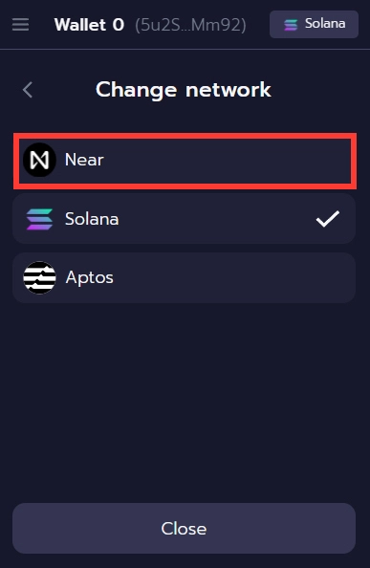Click the Solana logo in the network list
The image size is (370, 568).
click(39, 219)
